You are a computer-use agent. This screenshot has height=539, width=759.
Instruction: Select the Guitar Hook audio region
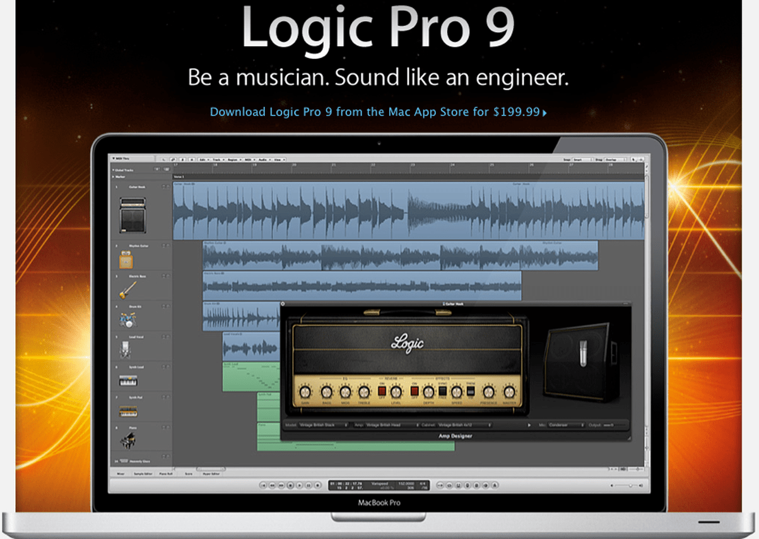pos(409,211)
